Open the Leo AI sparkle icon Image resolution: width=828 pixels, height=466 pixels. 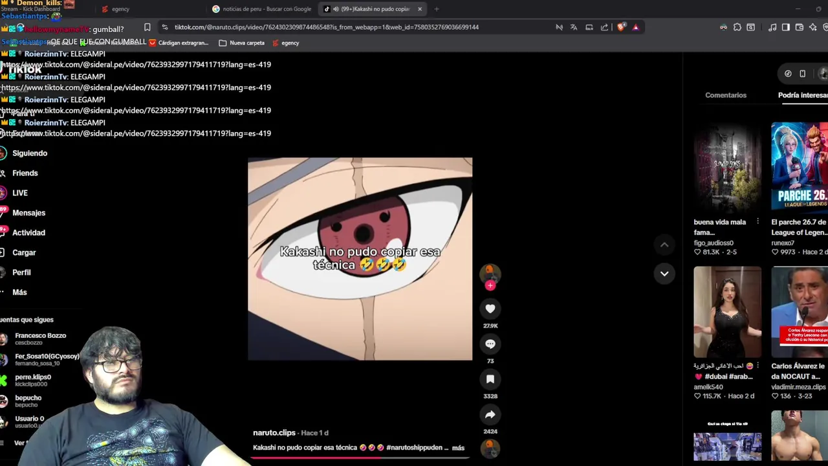[813, 27]
